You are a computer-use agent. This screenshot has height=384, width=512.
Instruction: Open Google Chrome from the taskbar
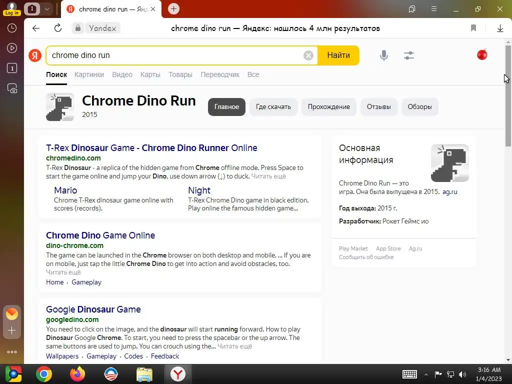pos(44,374)
